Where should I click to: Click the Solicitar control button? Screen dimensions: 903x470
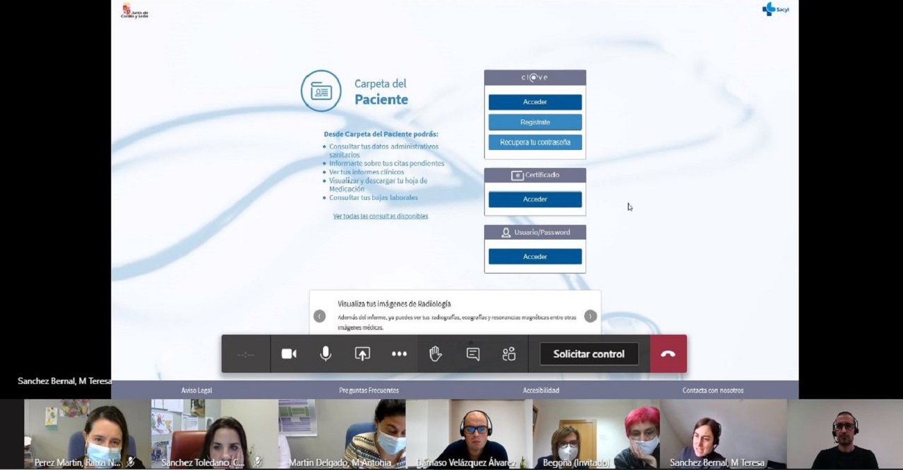[x=588, y=354]
